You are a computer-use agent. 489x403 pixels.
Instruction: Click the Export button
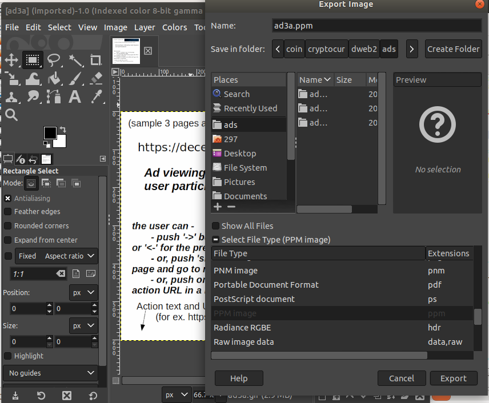click(454, 378)
